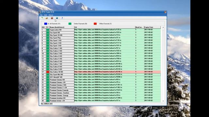This screenshot has height=117, width=209.
Task: Select the Sky Calcio 2 HD channel name
Action: (x=56, y=51)
